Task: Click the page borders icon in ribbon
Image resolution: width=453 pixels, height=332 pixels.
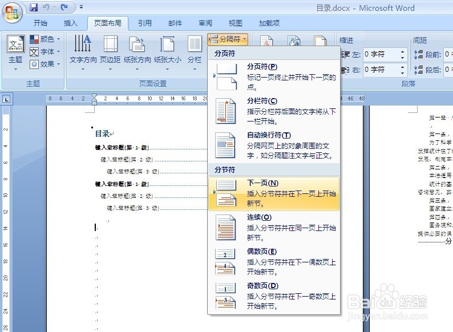Action: [x=320, y=41]
